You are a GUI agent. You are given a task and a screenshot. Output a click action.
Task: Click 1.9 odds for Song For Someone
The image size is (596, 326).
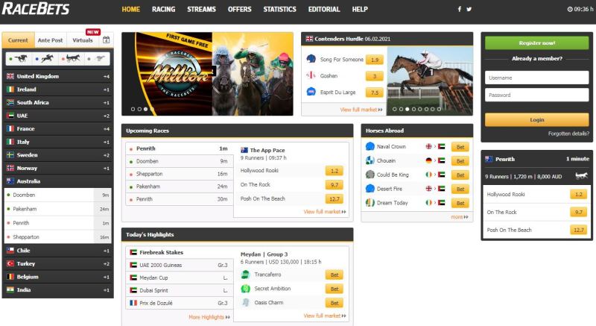click(375, 60)
